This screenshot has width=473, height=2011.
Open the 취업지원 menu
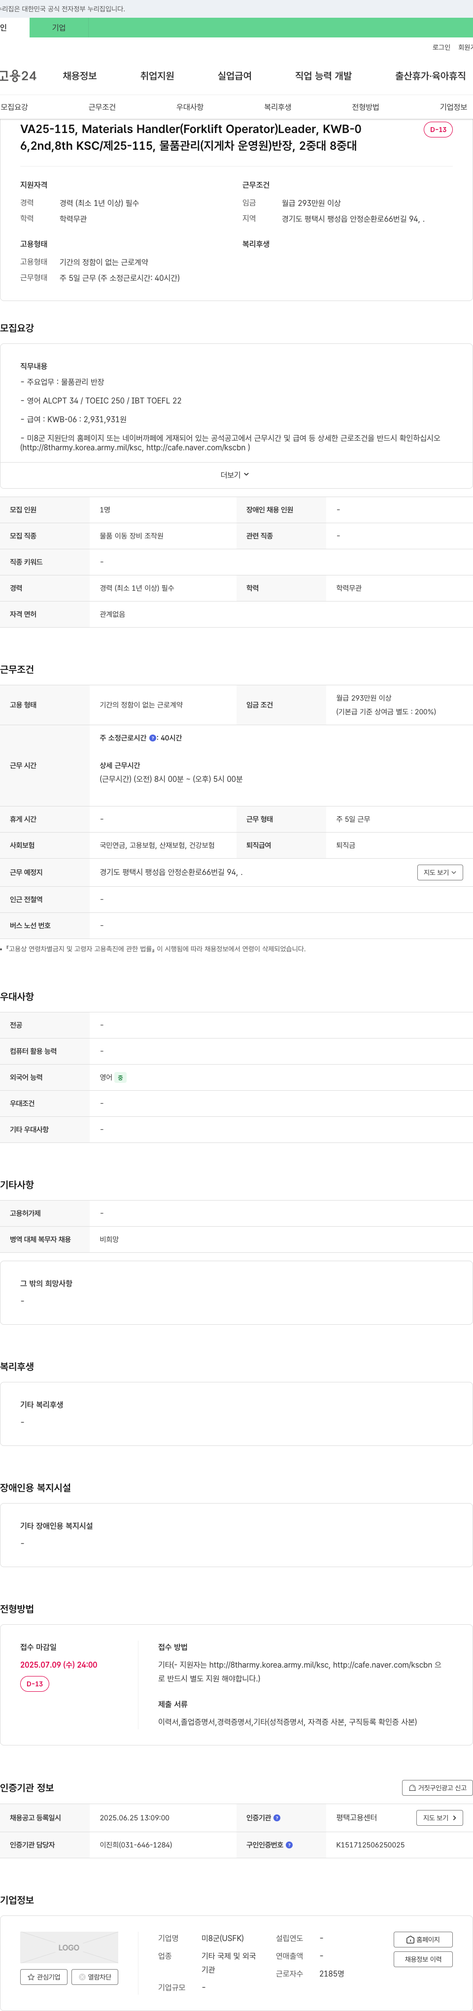(x=157, y=76)
